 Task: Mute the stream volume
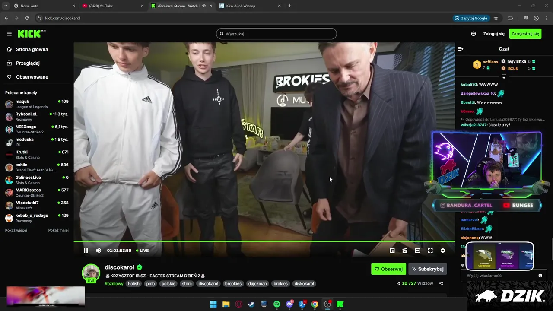pyautogui.click(x=99, y=251)
